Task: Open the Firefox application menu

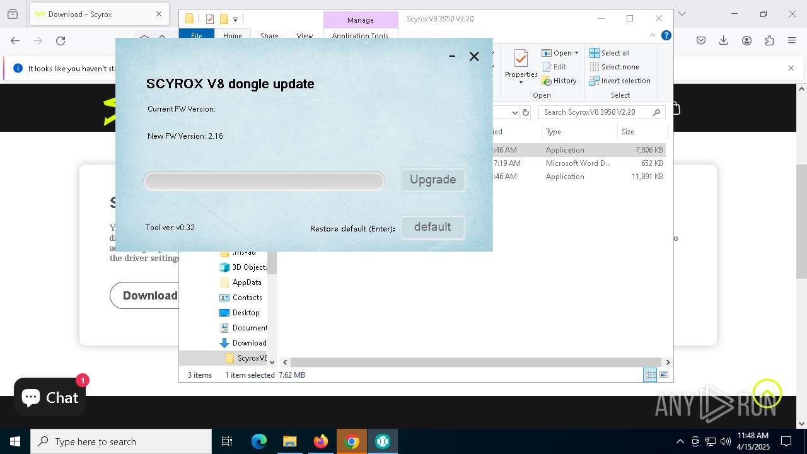Action: [792, 41]
